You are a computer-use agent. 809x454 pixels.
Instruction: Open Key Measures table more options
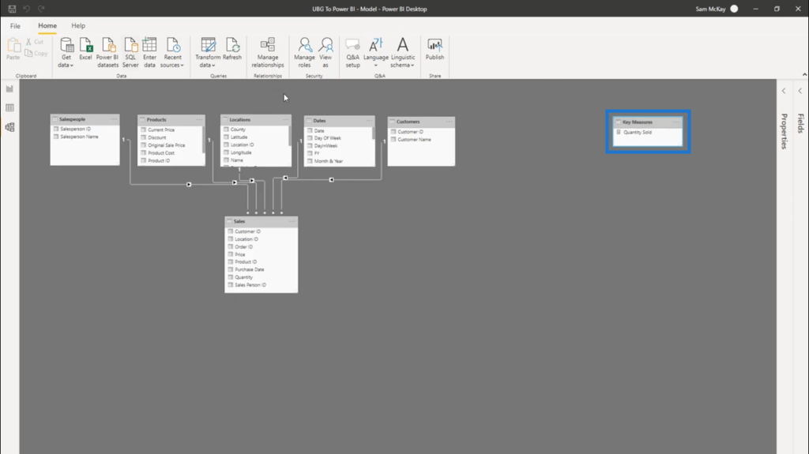coord(676,122)
